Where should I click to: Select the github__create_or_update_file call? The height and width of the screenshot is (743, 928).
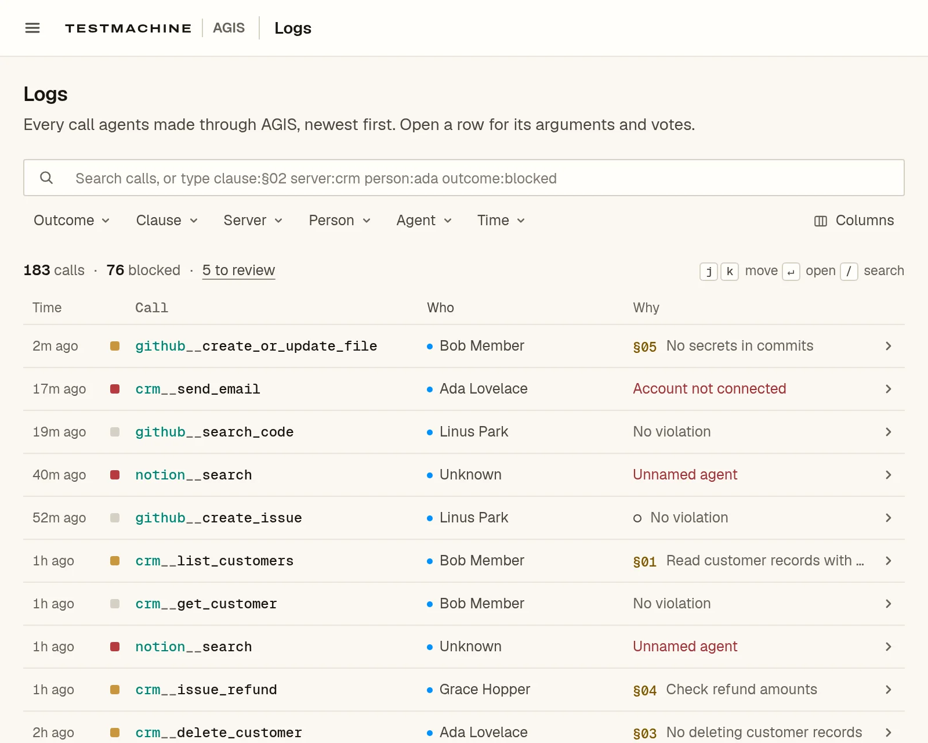(256, 346)
